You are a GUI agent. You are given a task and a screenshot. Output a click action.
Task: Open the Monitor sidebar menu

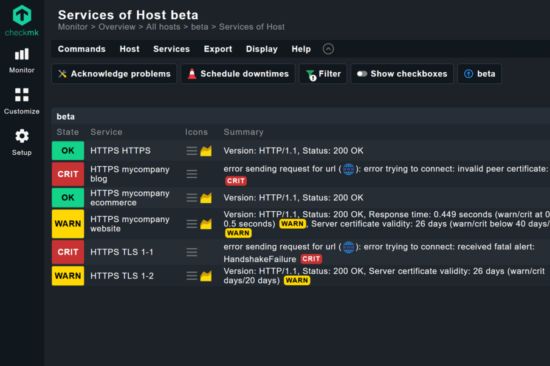click(22, 61)
